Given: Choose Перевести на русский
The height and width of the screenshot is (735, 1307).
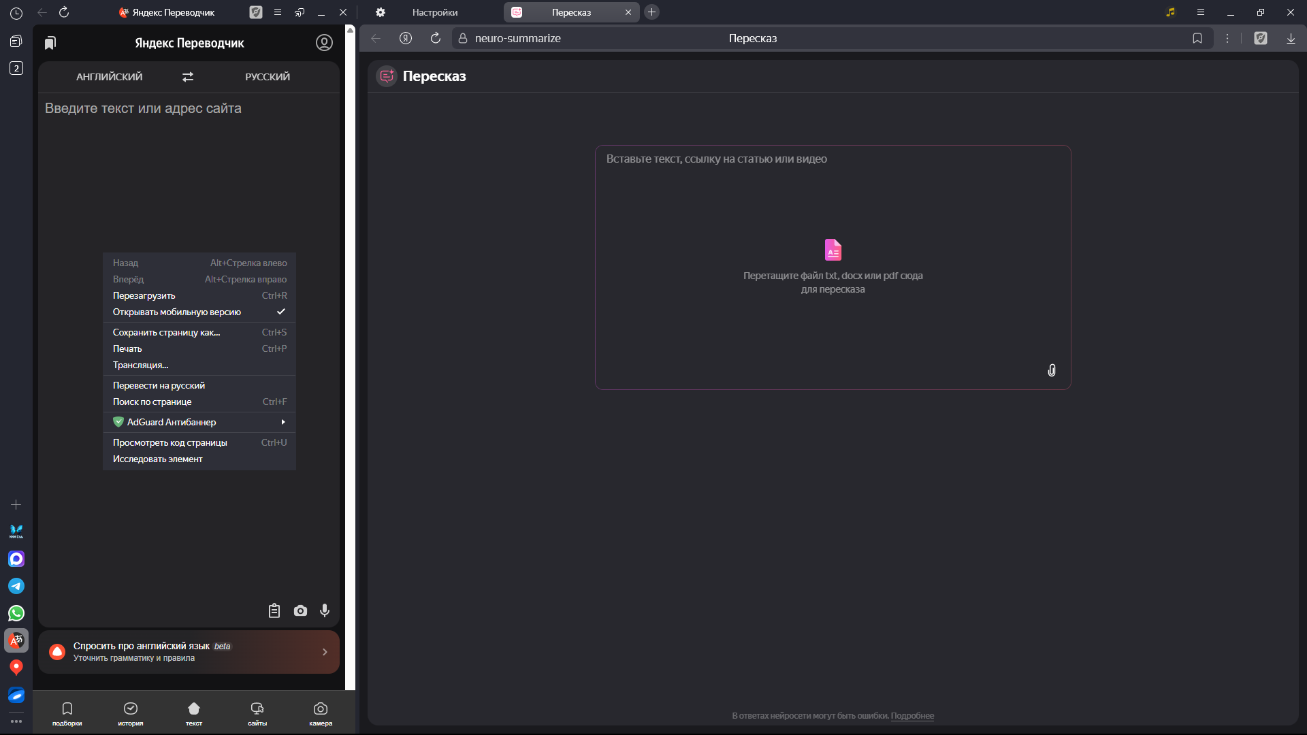Looking at the screenshot, I should (199, 385).
